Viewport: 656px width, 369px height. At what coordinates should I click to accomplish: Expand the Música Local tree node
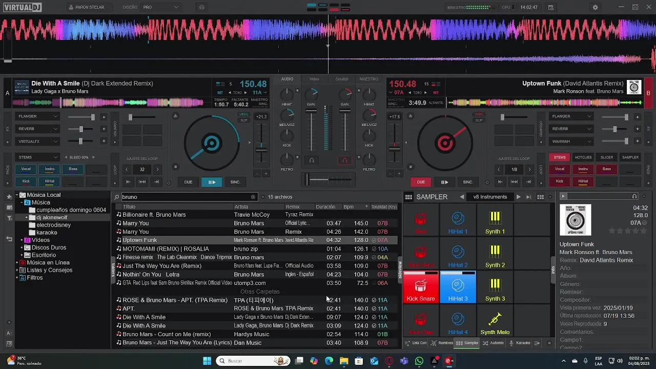point(16,195)
